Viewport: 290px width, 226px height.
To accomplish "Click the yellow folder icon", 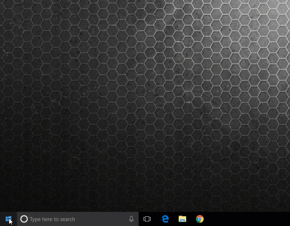I will click(182, 219).
